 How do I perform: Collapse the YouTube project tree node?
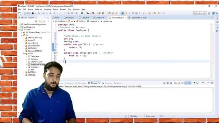19,30
